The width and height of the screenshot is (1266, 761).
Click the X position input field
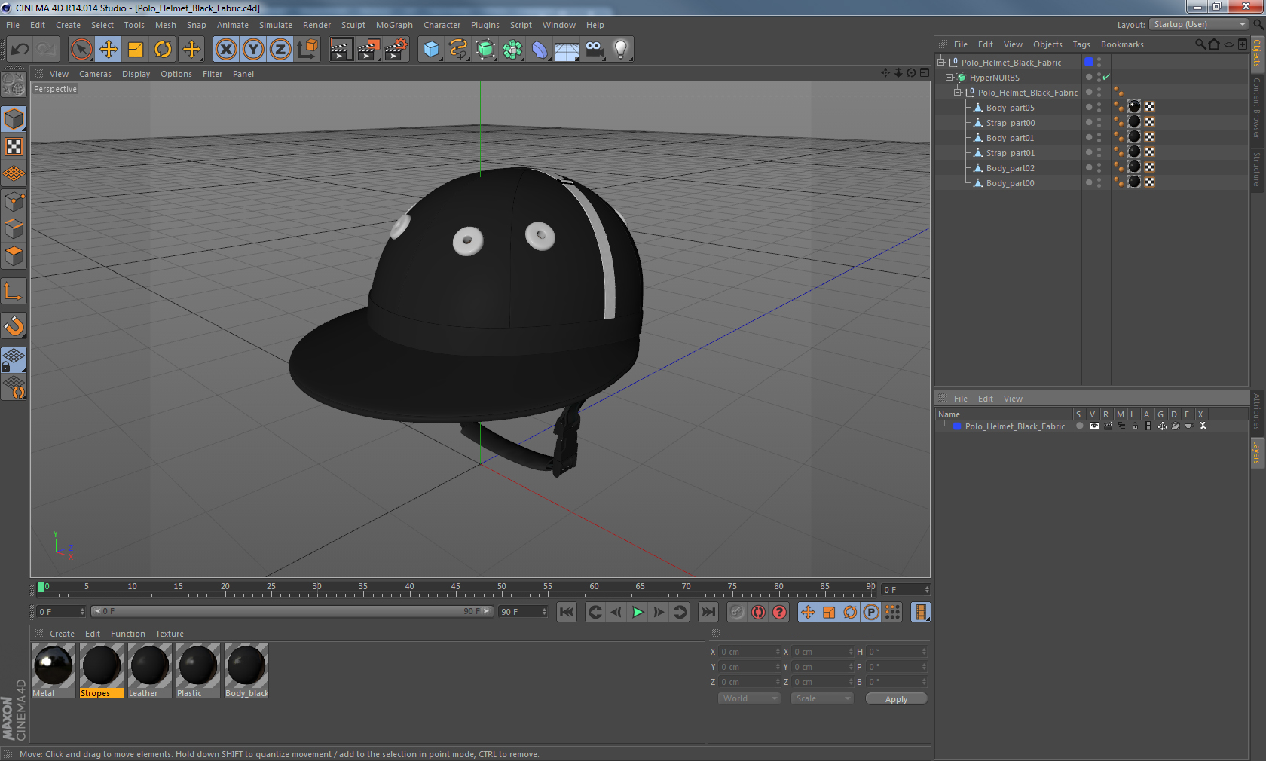(750, 652)
